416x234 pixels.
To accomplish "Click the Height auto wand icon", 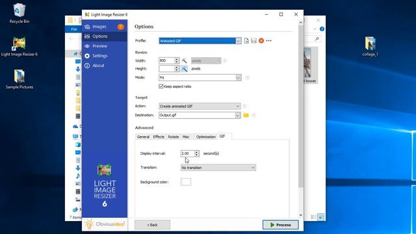I will (x=184, y=69).
